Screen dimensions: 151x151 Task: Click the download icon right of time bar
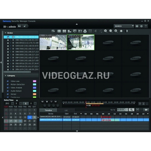click(143, 104)
